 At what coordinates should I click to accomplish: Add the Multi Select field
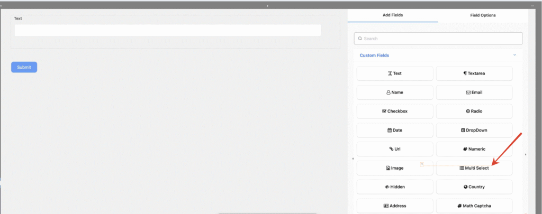(474, 168)
